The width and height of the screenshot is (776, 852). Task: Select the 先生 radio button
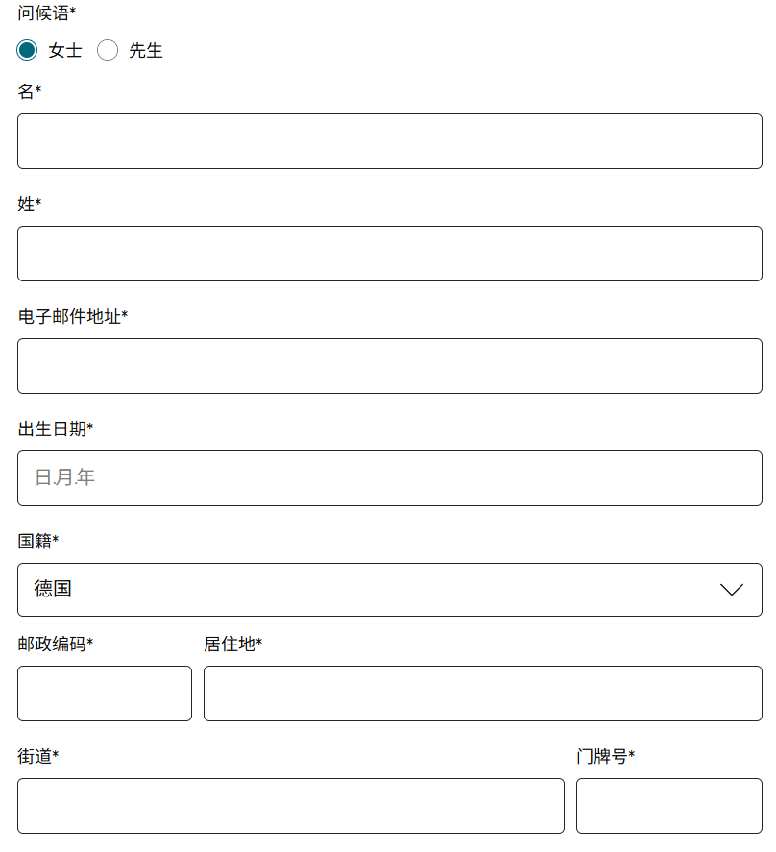coord(108,50)
